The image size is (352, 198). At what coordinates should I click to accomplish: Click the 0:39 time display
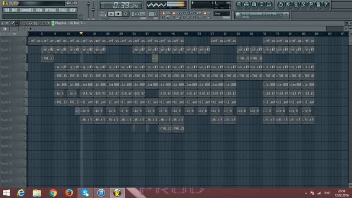click(121, 5)
